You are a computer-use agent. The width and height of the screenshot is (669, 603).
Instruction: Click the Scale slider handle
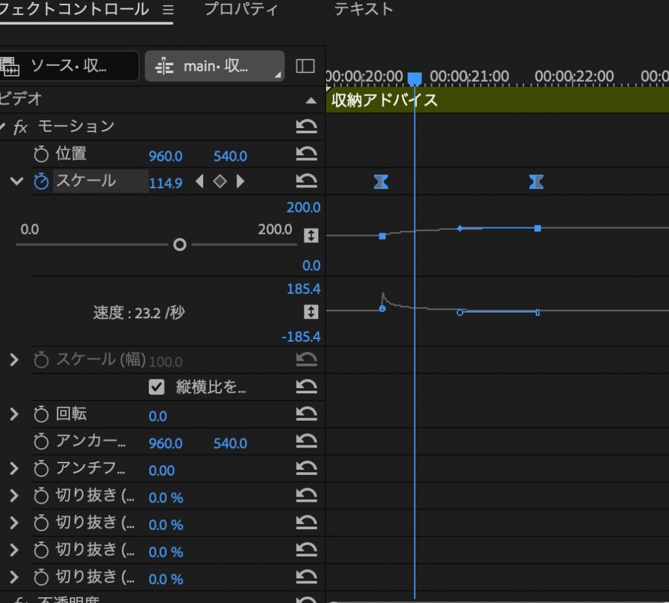pyautogui.click(x=180, y=245)
